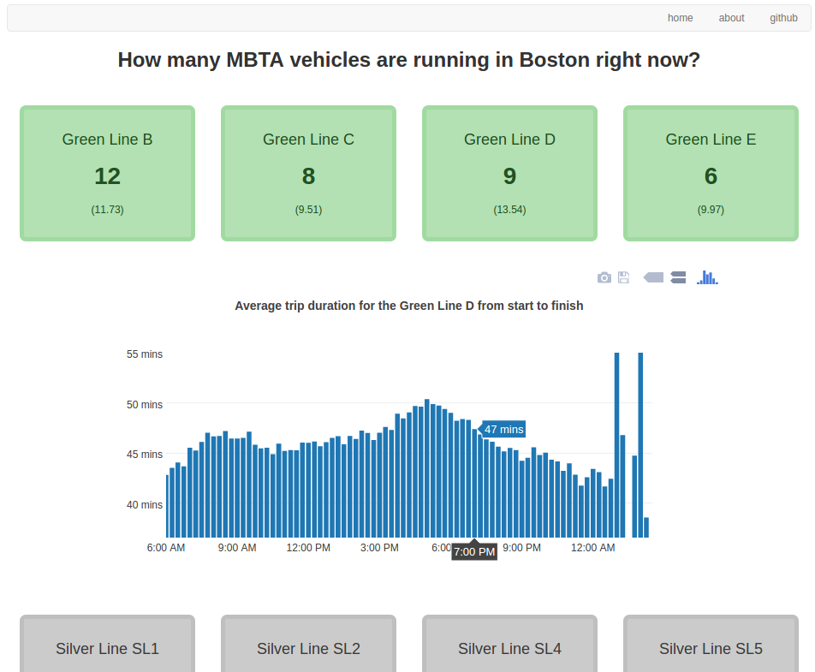
Task: Click the page heading about MBTA vehicles
Action: [409, 60]
